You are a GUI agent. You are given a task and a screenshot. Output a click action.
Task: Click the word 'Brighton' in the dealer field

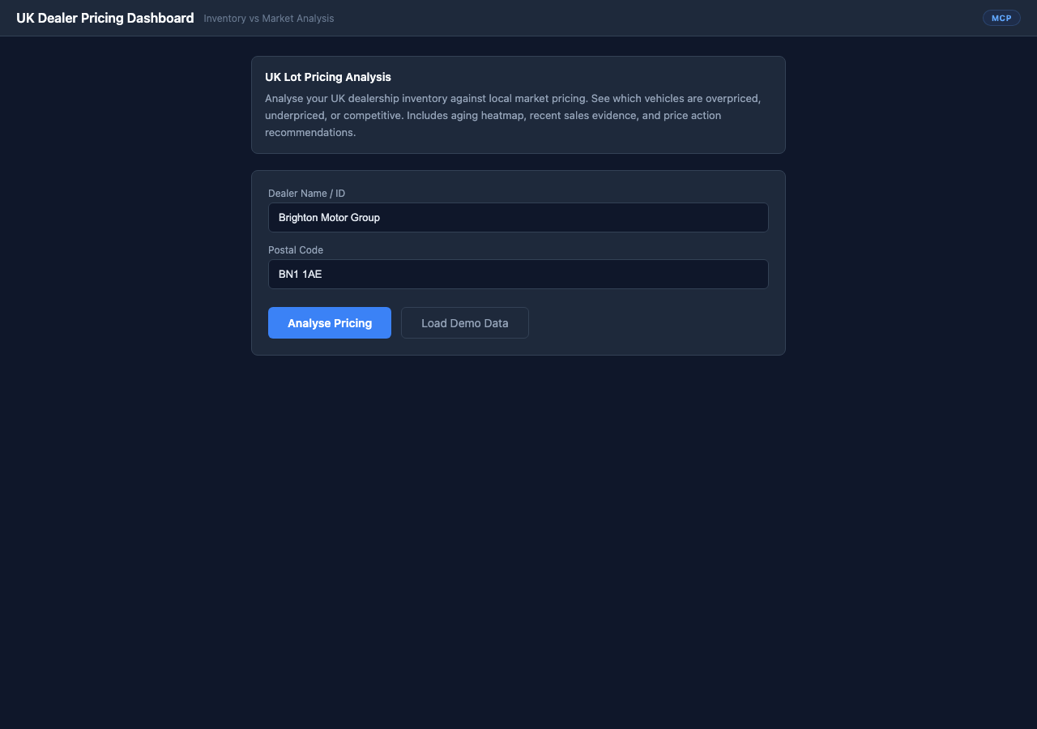point(299,218)
